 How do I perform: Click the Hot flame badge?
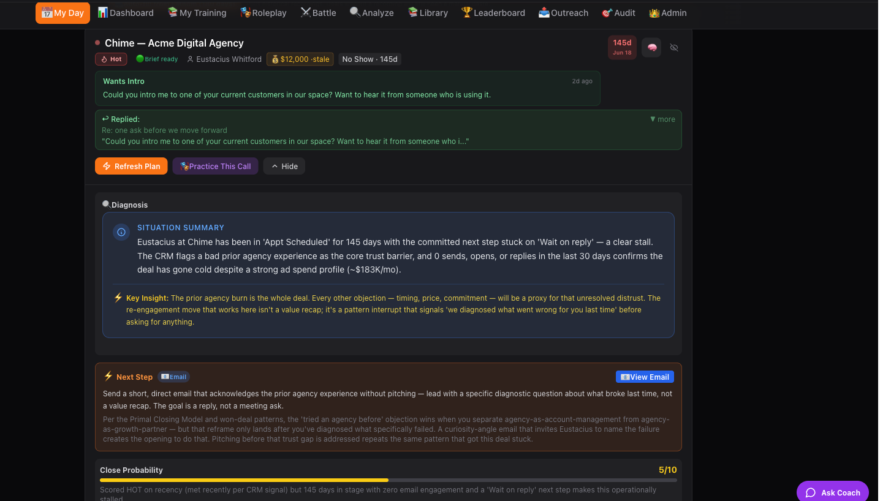(x=111, y=59)
